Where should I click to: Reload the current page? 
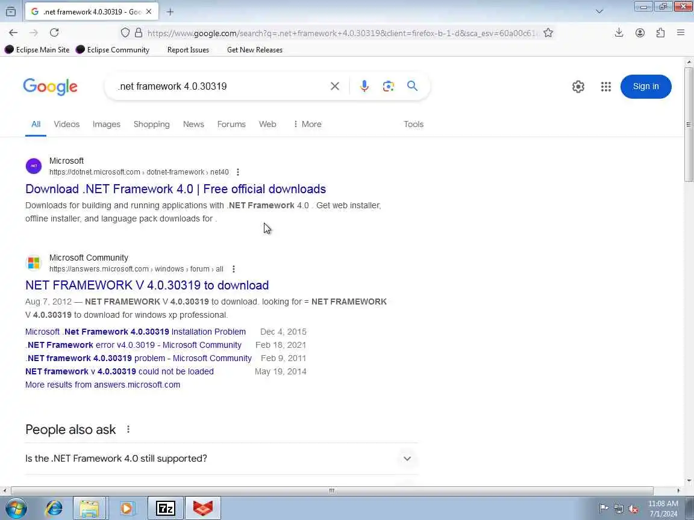click(54, 32)
